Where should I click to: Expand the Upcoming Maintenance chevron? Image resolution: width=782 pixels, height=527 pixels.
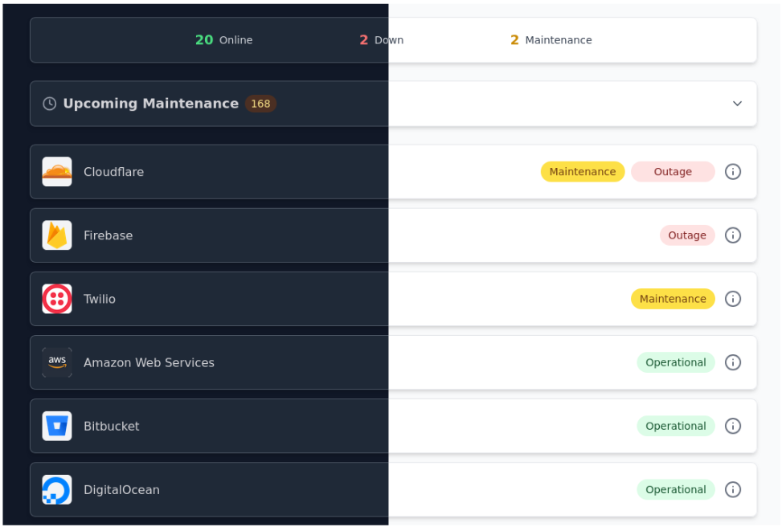[737, 104]
